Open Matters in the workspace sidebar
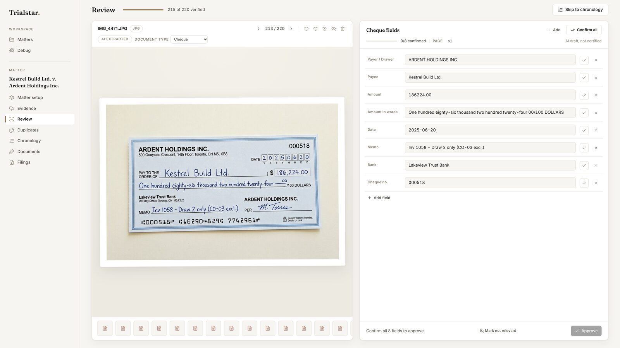This screenshot has height=348, width=620. click(x=40, y=39)
